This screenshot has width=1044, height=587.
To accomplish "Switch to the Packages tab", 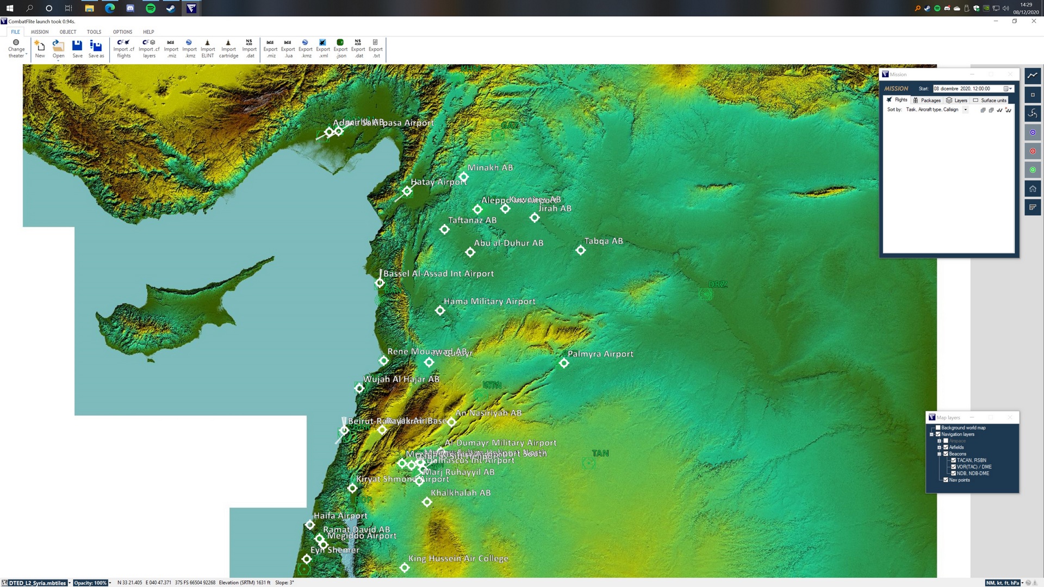I will (927, 100).
